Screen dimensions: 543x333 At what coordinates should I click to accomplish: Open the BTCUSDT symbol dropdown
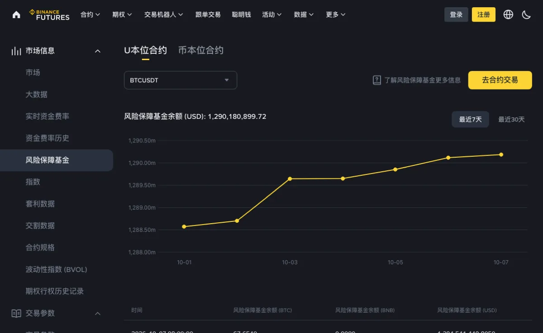pos(181,80)
